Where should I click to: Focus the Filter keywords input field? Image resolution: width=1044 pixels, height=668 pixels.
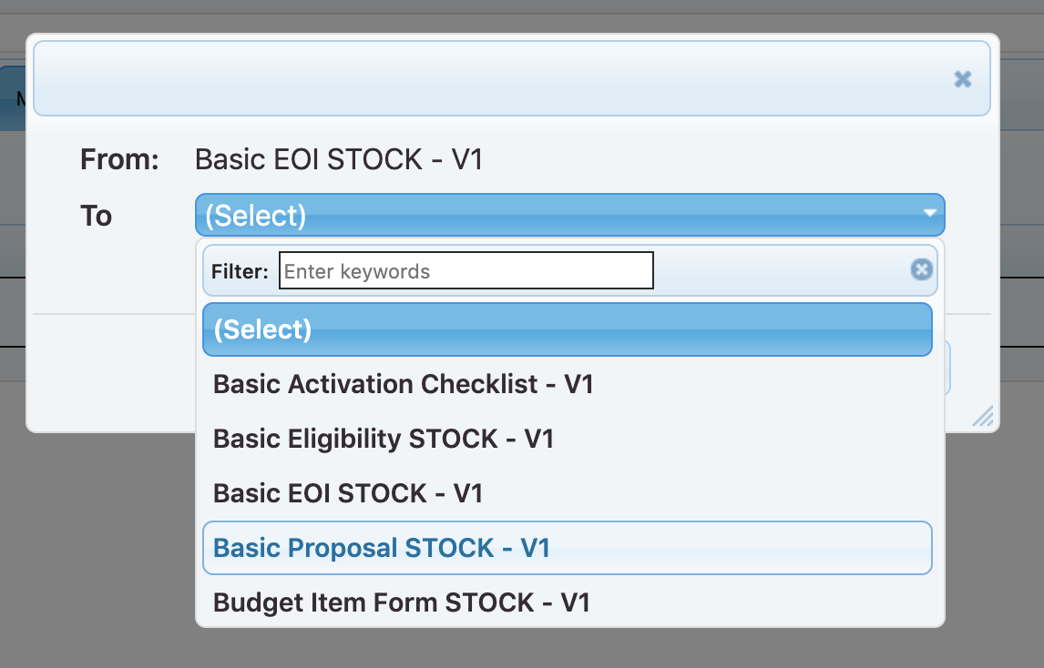[x=466, y=270]
